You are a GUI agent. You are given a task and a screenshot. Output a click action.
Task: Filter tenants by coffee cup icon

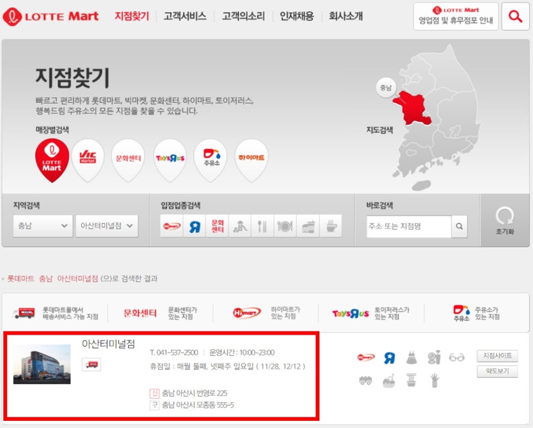331,226
